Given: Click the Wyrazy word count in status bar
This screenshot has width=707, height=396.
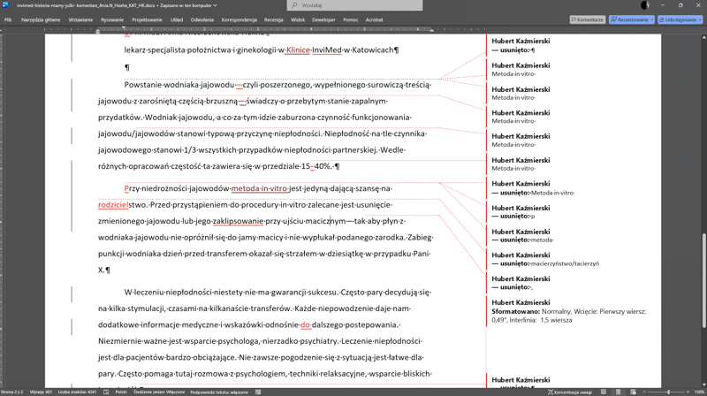Looking at the screenshot, I should (41, 392).
